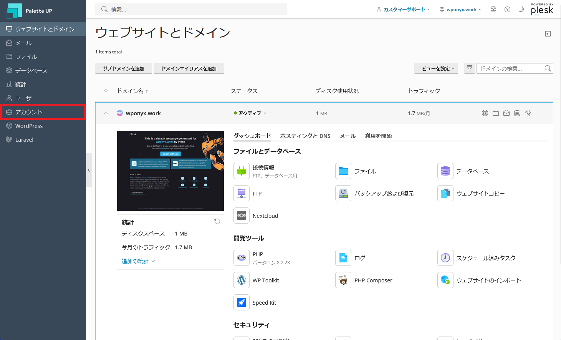The width and height of the screenshot is (561, 340).
Task: Open バックアップおよび復元 icon
Action: [343, 193]
